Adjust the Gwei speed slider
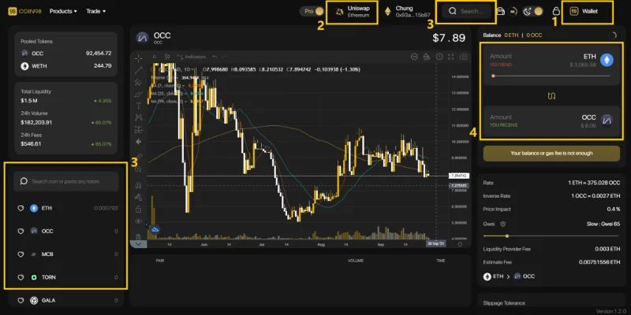The width and height of the screenshot is (631, 315). [x=551, y=235]
